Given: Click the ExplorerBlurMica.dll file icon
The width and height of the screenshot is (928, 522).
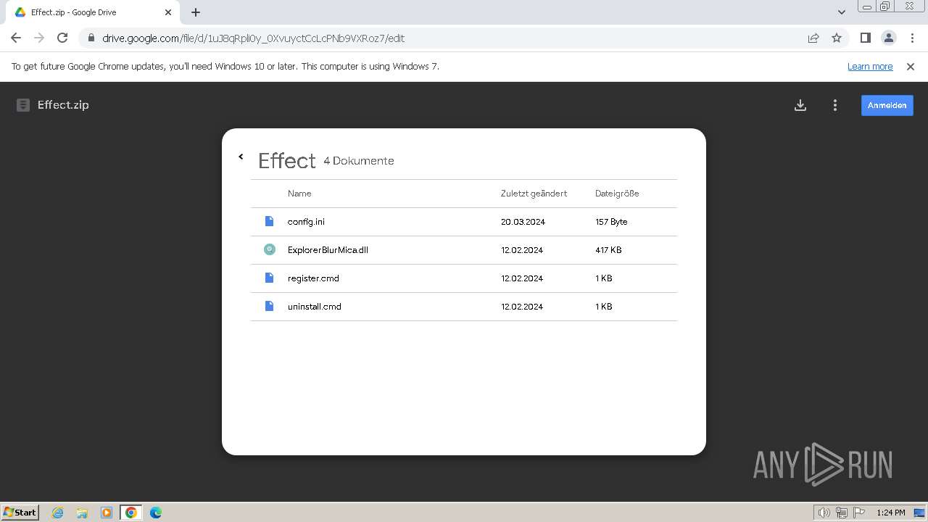Looking at the screenshot, I should pos(270,249).
